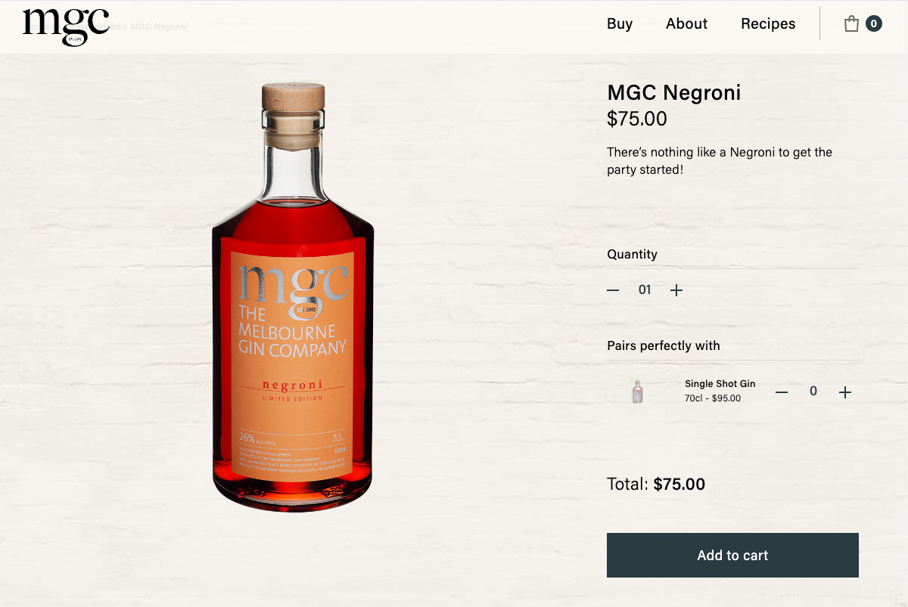908x607 pixels.
Task: Click the faded MGC Negroni breadcrumb in header
Action: coord(159,27)
